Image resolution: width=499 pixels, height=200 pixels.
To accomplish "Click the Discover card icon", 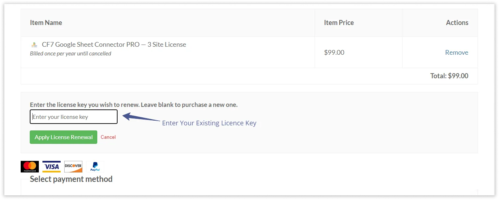I will 73,167.
